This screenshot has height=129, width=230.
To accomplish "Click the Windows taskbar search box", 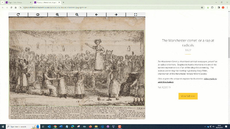I will pos(23,127).
